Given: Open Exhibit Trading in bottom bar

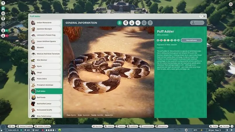Looking at the screenshot, I should pos(42,126).
